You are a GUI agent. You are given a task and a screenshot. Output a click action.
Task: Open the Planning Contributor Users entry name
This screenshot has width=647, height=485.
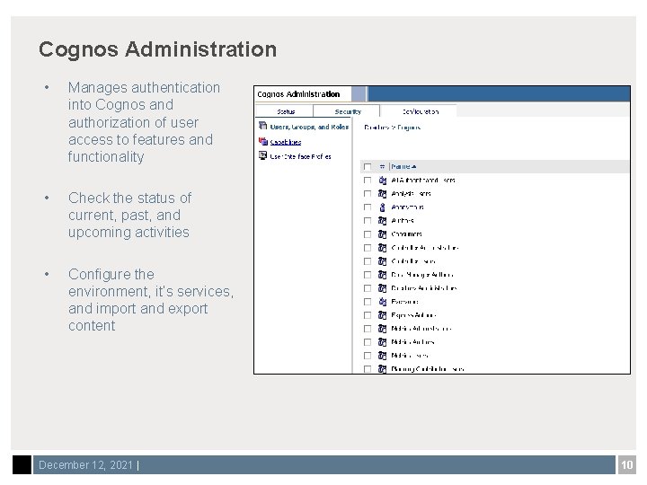pos(428,369)
